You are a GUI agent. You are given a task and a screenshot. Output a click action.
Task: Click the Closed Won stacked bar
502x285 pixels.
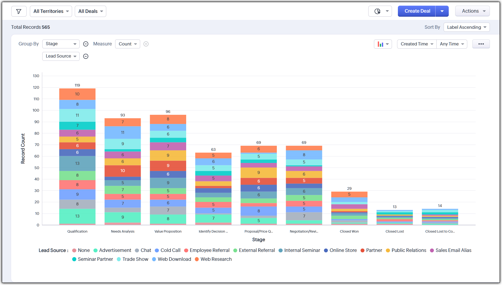[349, 208]
